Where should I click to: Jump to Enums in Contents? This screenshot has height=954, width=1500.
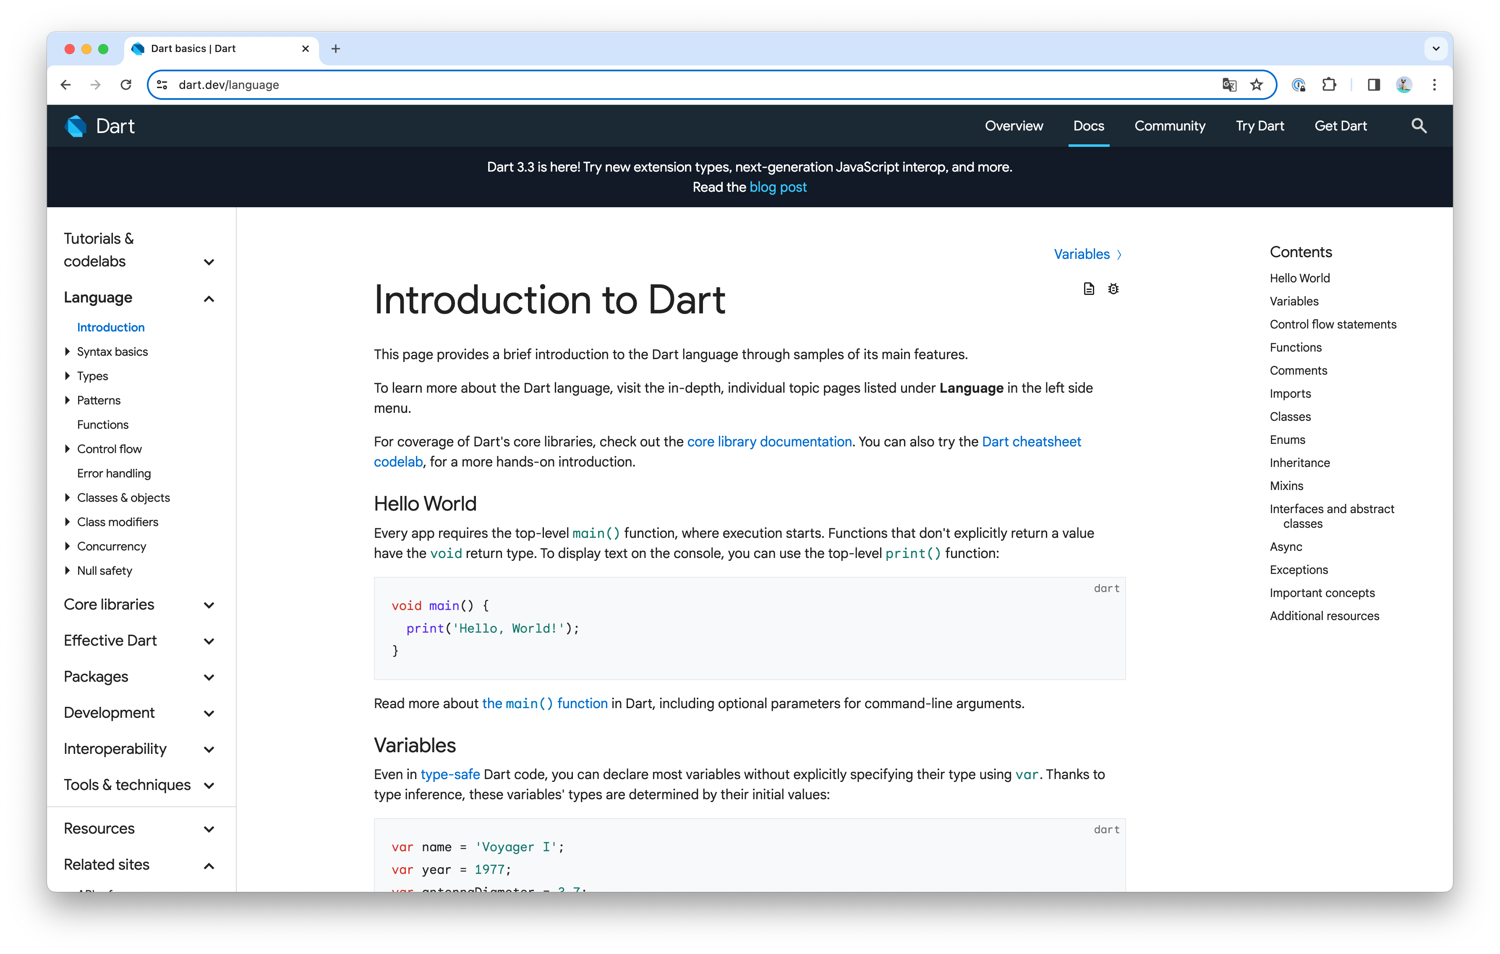click(1287, 440)
